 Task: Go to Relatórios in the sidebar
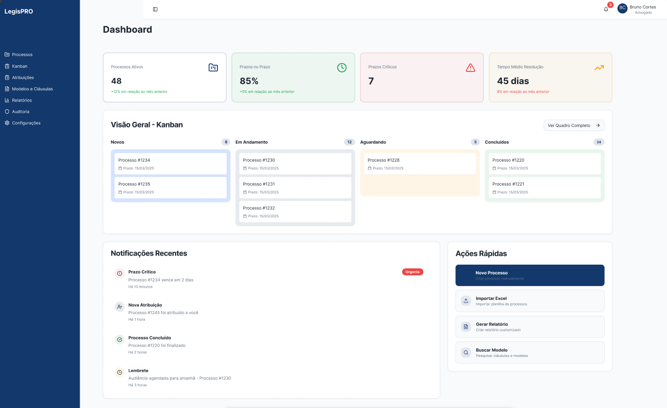21,100
